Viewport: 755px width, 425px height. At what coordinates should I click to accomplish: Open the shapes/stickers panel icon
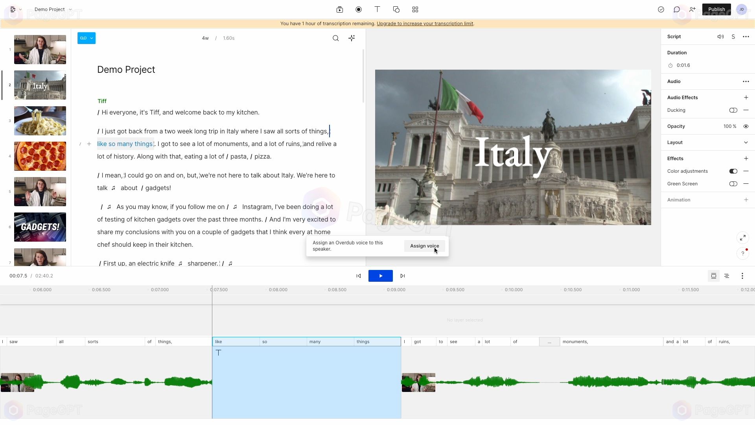coord(396,9)
